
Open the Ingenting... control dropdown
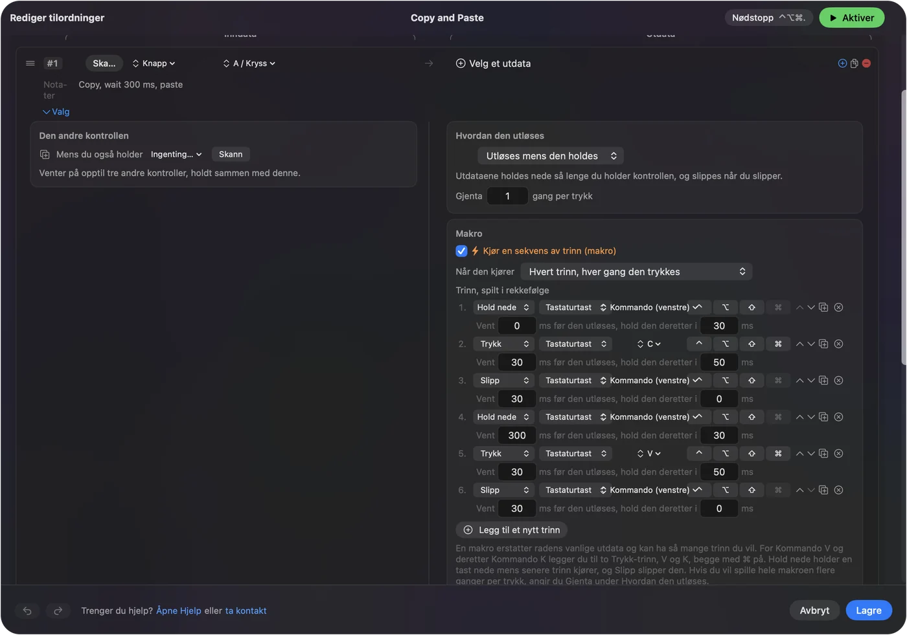coord(176,155)
